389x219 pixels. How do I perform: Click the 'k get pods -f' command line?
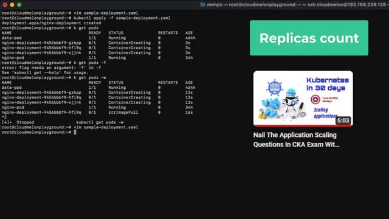pyautogui.click(x=53, y=63)
